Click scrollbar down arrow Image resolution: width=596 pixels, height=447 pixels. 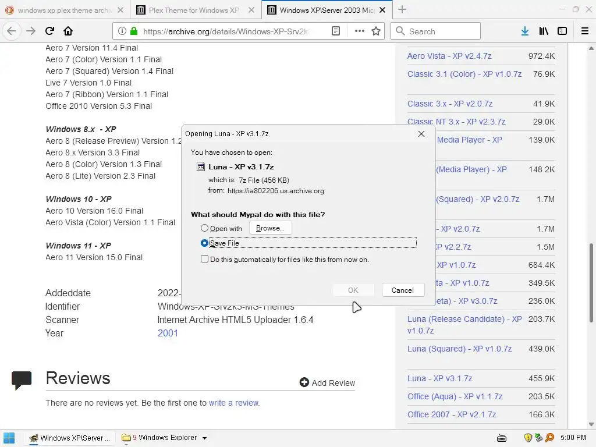[591, 424]
